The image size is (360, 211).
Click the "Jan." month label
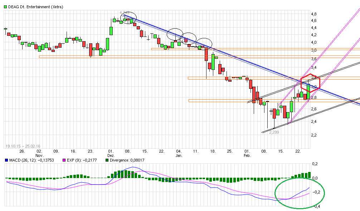coord(179,155)
